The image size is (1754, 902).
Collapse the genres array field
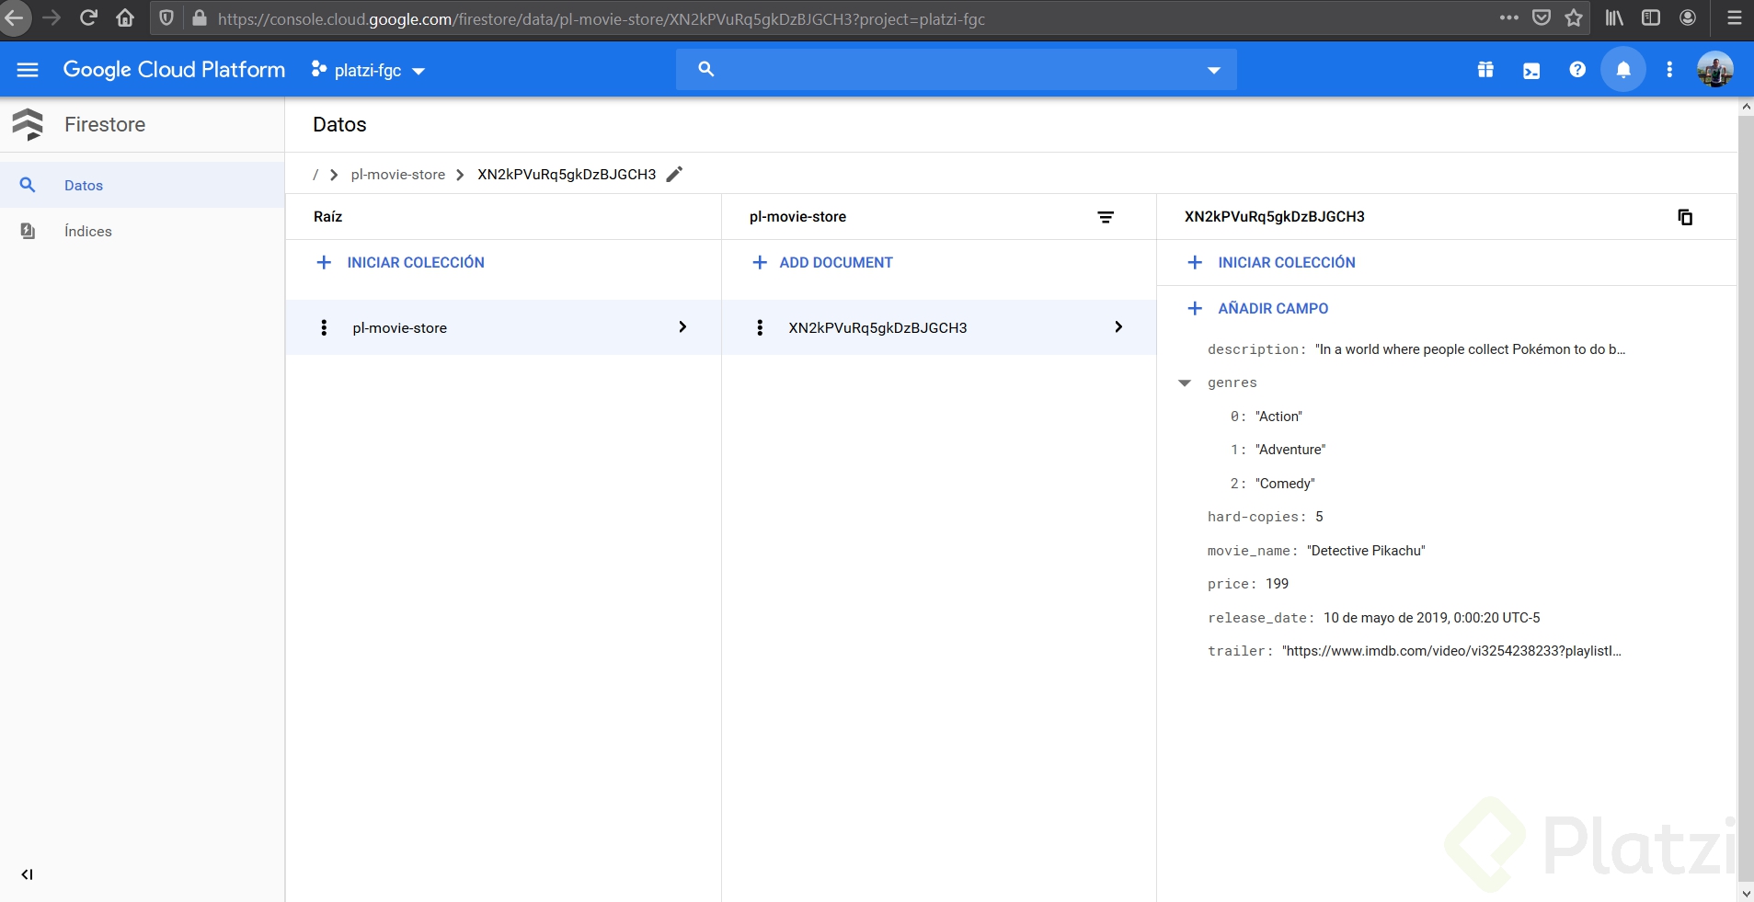coord(1185,382)
